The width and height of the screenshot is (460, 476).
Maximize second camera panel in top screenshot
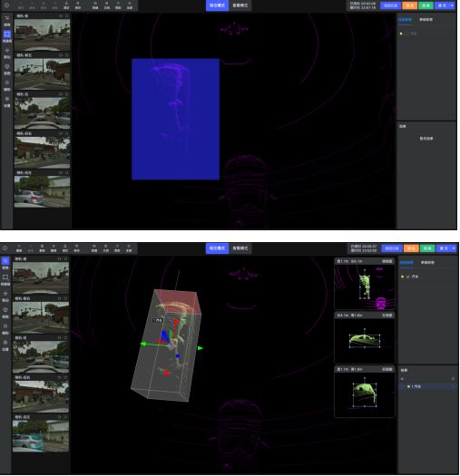[66, 55]
